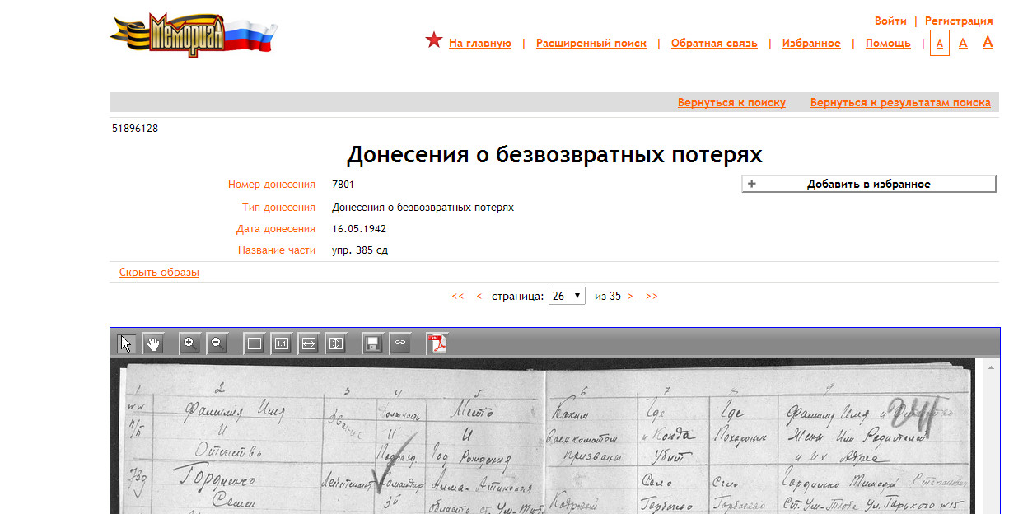Fit document image to height
The width and height of the screenshot is (1023, 514).
tap(336, 343)
